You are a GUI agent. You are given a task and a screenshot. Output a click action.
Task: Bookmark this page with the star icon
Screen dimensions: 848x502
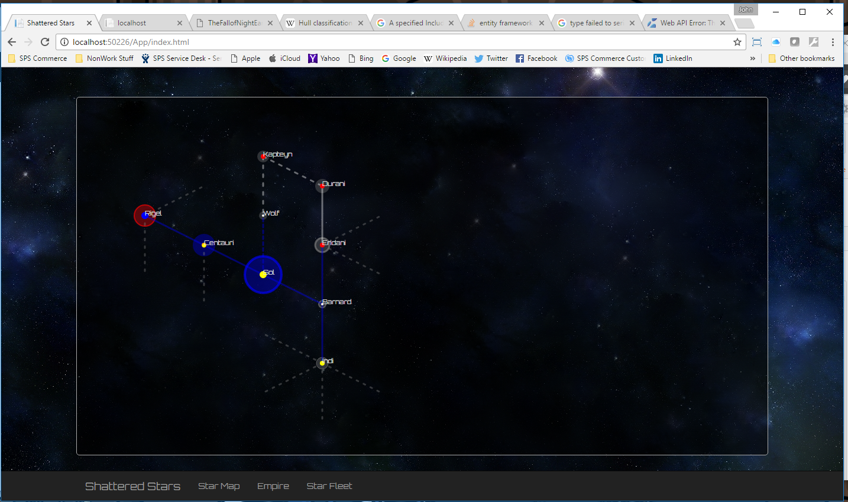click(737, 42)
